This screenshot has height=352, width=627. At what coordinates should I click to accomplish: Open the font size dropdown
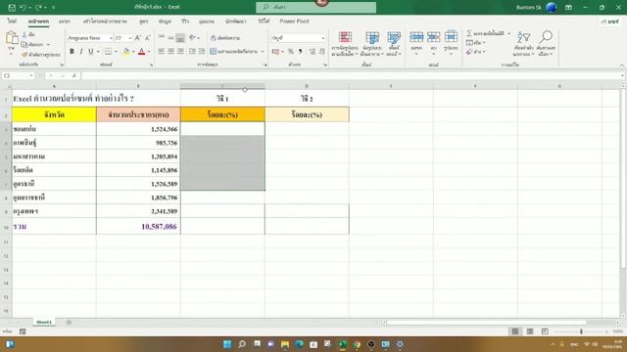pos(130,38)
